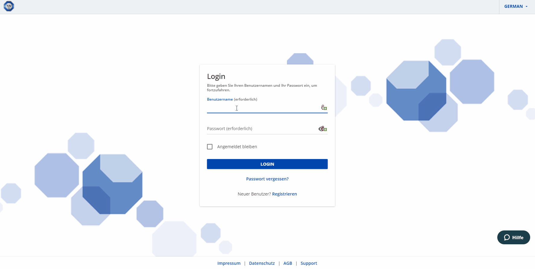Open the Hilfe chat widget
Image resolution: width=535 pixels, height=269 pixels.
point(513,237)
